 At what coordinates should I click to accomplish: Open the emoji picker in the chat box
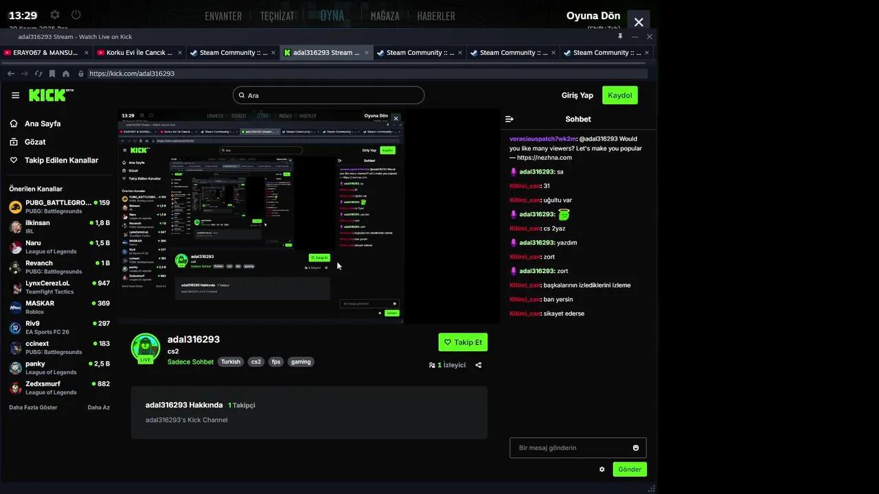[636, 448]
